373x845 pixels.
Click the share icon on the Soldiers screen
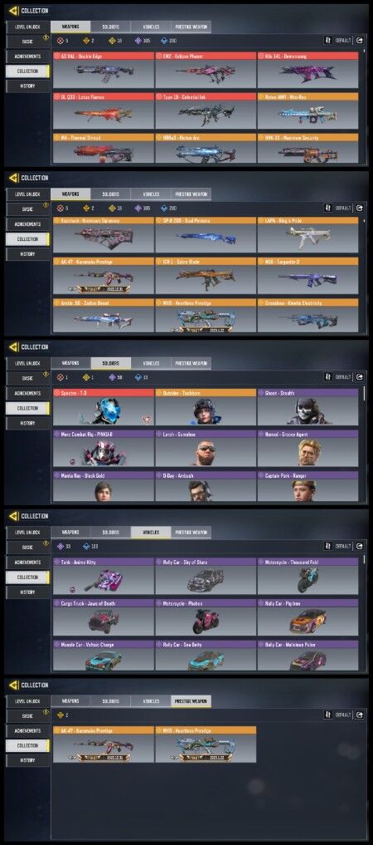coord(360,376)
